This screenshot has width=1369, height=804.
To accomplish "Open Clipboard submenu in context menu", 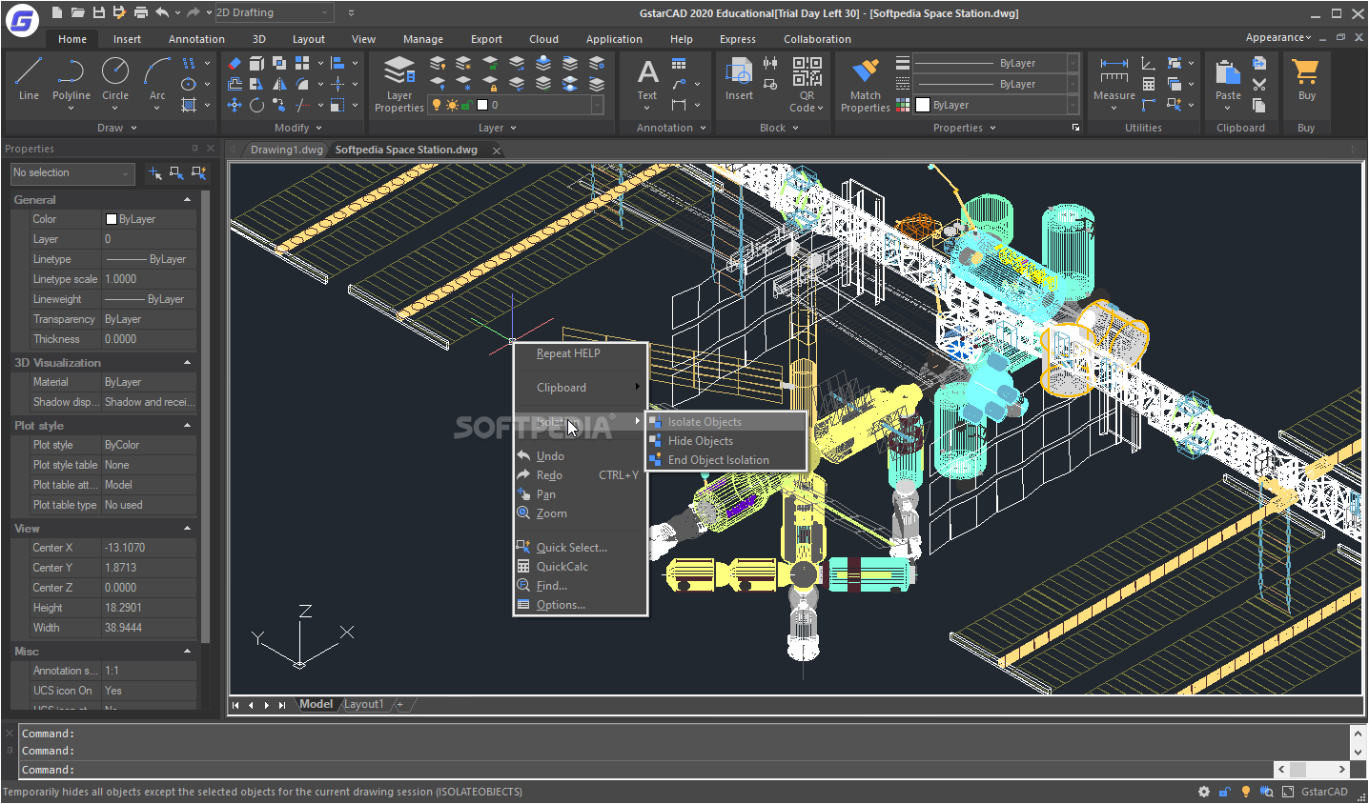I will (x=580, y=388).
